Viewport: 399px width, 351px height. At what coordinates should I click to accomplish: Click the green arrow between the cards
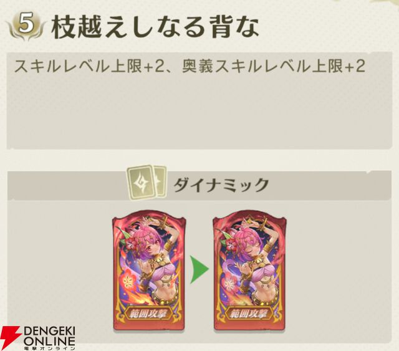coord(199,269)
